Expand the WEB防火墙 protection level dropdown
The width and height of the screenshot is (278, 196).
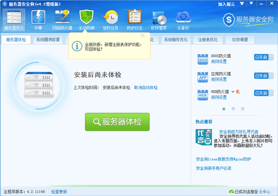233,92
